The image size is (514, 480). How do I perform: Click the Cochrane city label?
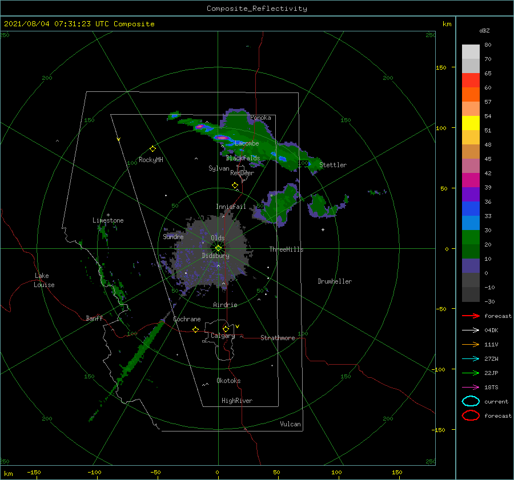pyautogui.click(x=187, y=319)
